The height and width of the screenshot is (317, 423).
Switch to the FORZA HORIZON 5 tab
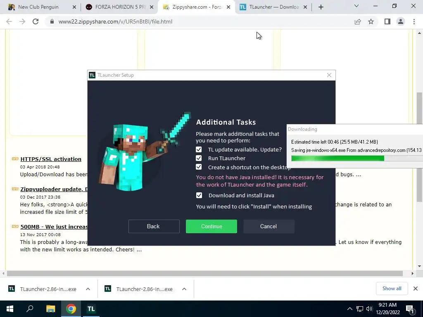pos(120,7)
